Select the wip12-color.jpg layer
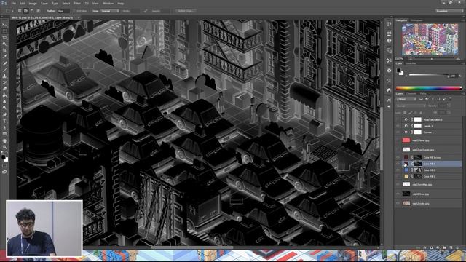466x262 pixels. [x=429, y=203]
